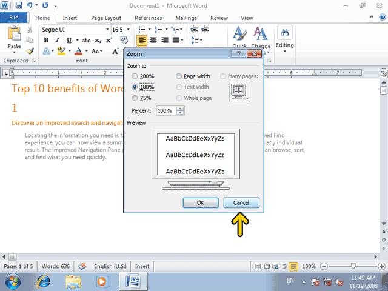Click the Zoom dialog help button
Screen dimensions: 388x291
(x=238, y=53)
